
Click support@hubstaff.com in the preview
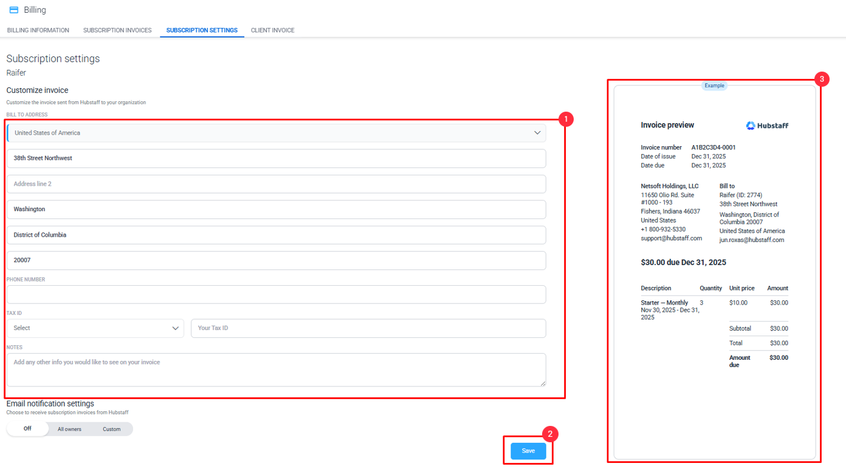(x=671, y=238)
